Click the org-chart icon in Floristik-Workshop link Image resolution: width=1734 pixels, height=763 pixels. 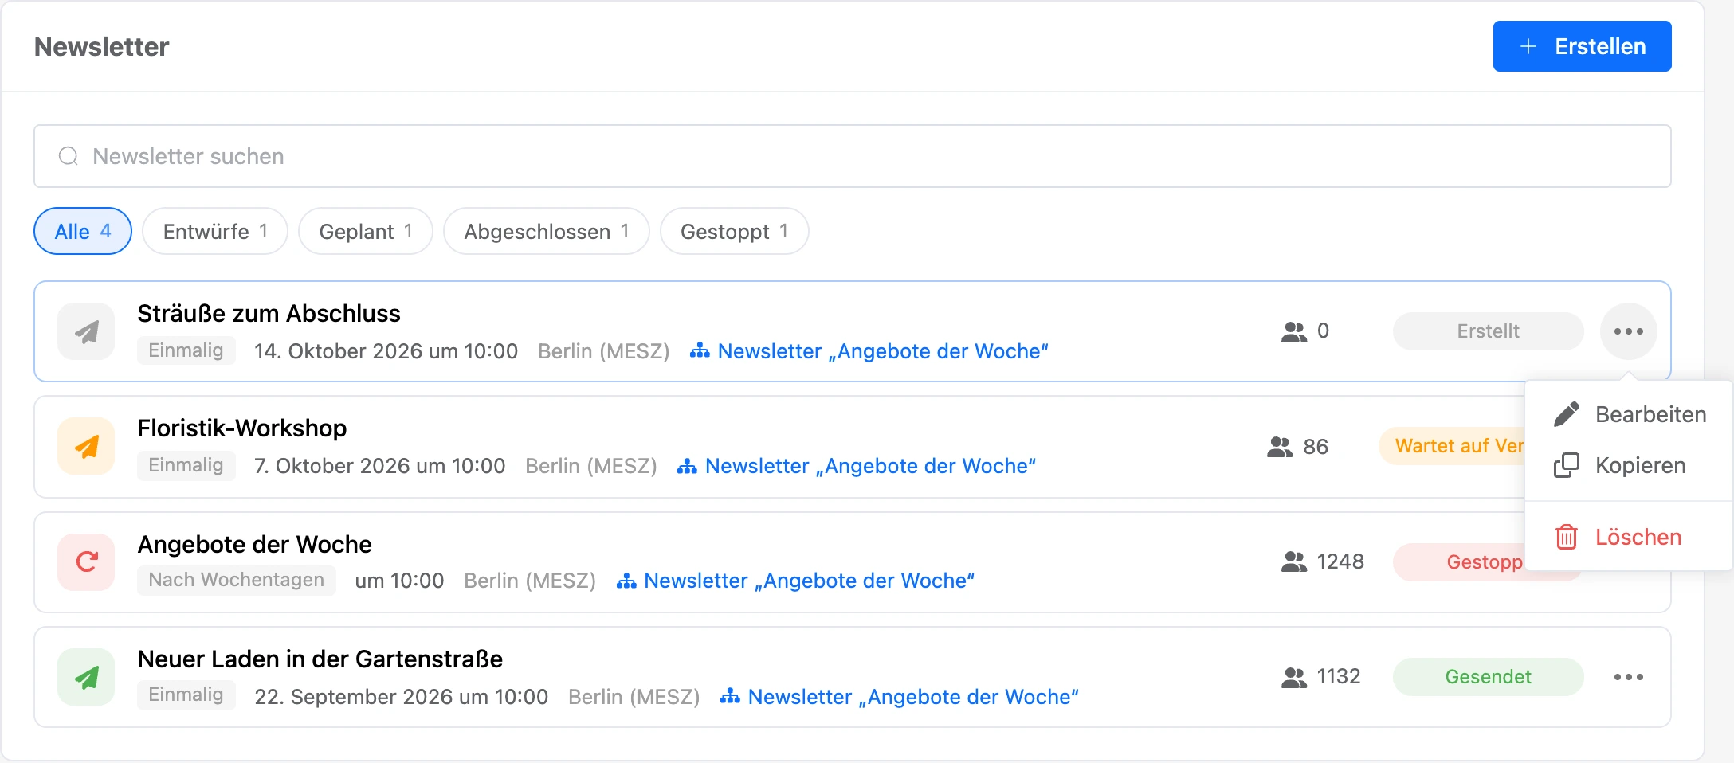point(687,466)
